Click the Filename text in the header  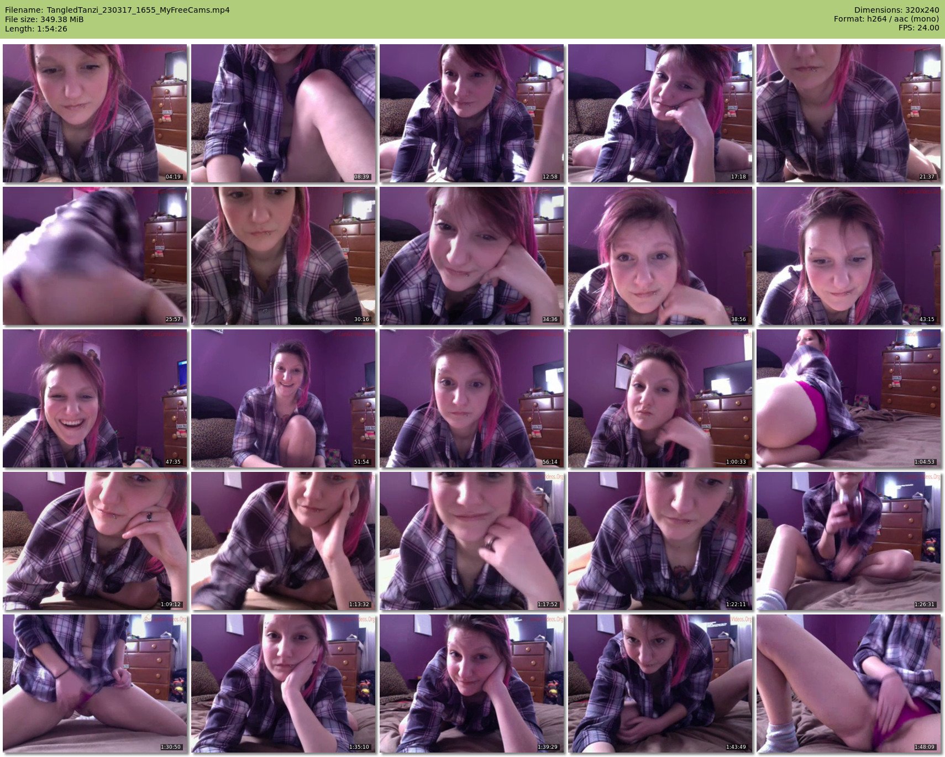(x=117, y=10)
